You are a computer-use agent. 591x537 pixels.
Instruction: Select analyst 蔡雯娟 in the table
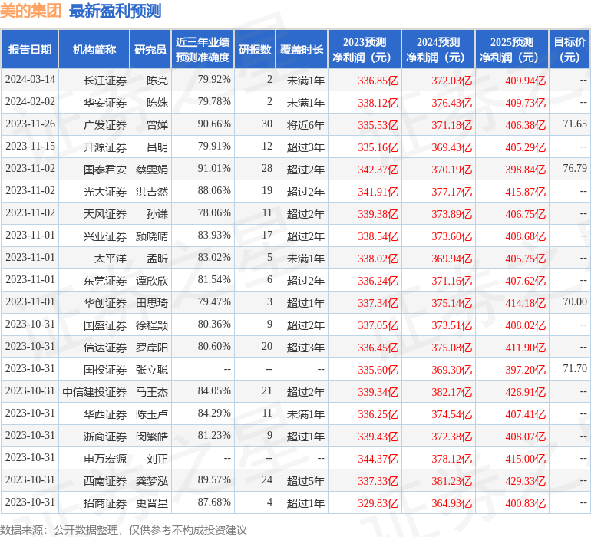tap(152, 169)
